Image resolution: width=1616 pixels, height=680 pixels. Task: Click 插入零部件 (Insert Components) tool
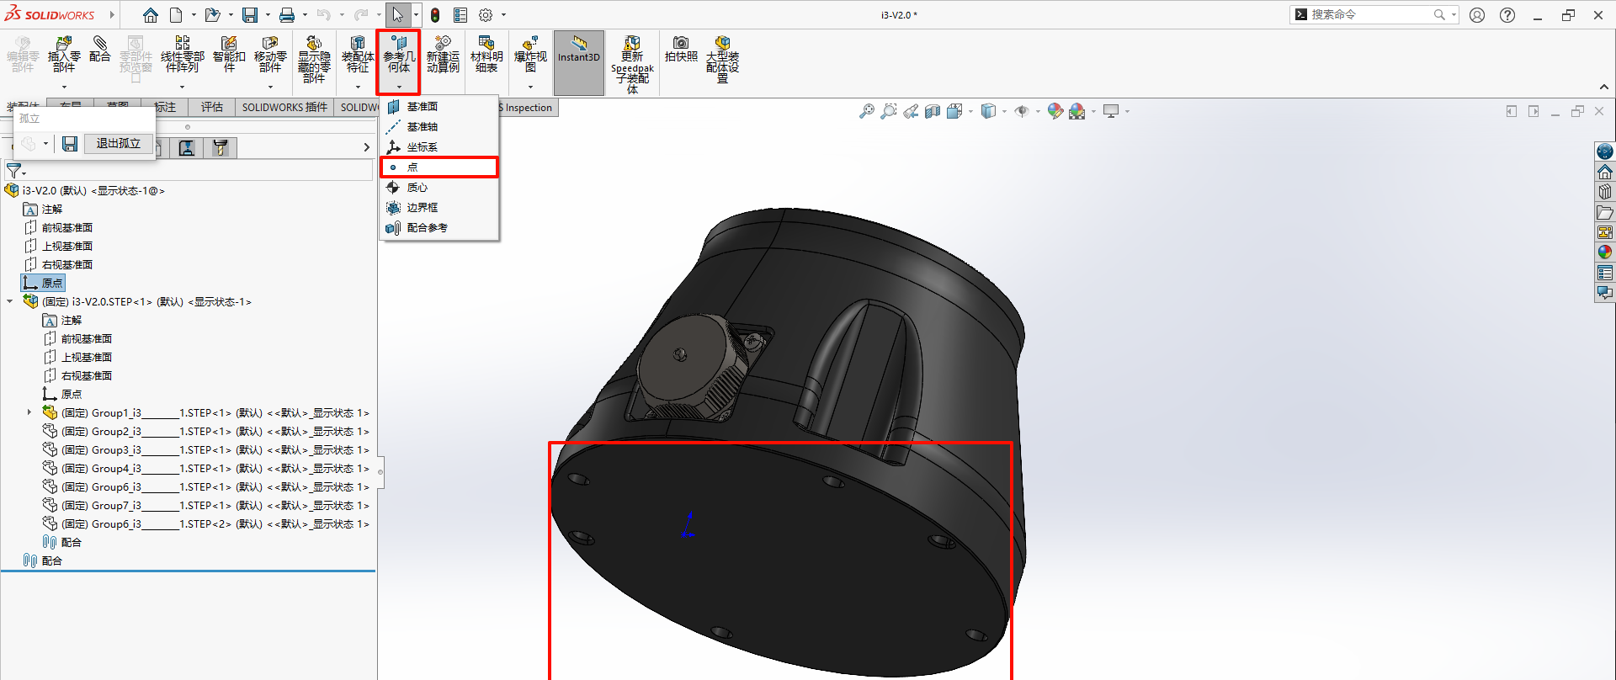(x=64, y=55)
